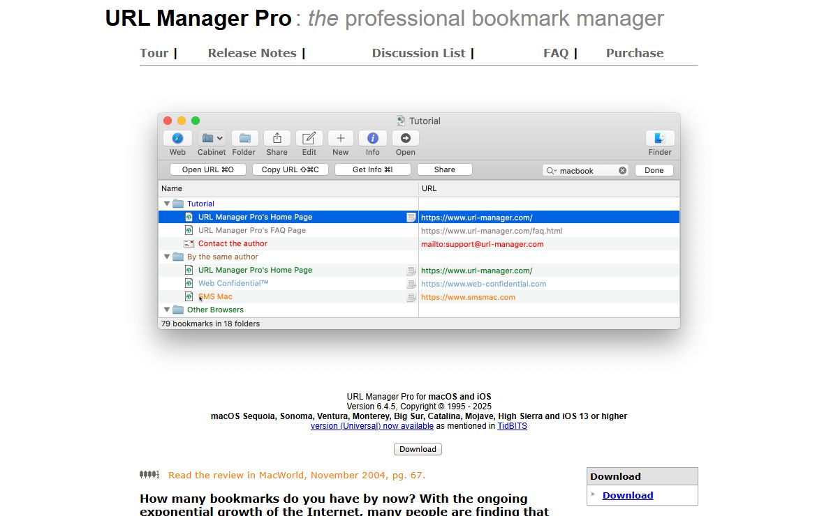Click the Download link in the sidebar box
Screen dimensions: 838x516
click(628, 495)
